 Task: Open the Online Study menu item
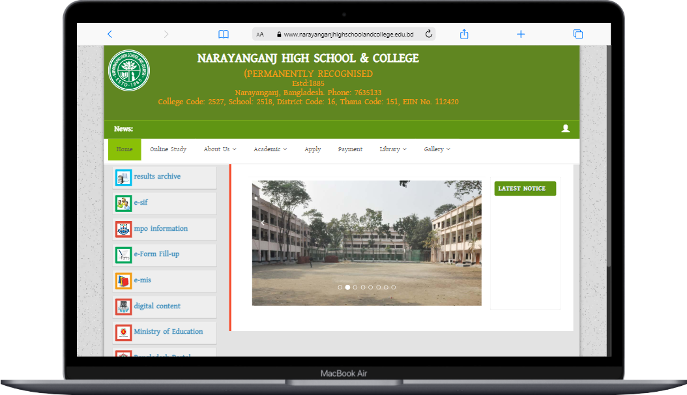point(168,149)
